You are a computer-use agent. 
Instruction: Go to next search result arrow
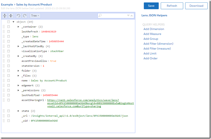click(128, 16)
